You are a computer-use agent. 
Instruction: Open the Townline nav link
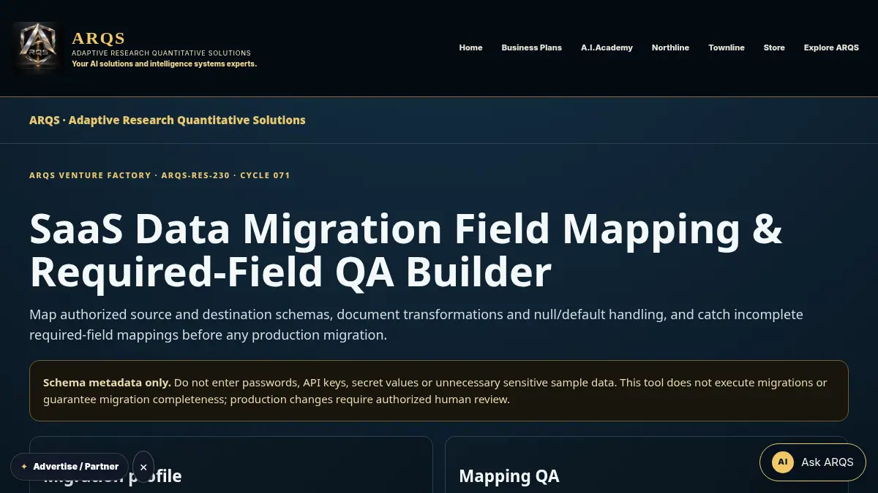[x=726, y=47]
